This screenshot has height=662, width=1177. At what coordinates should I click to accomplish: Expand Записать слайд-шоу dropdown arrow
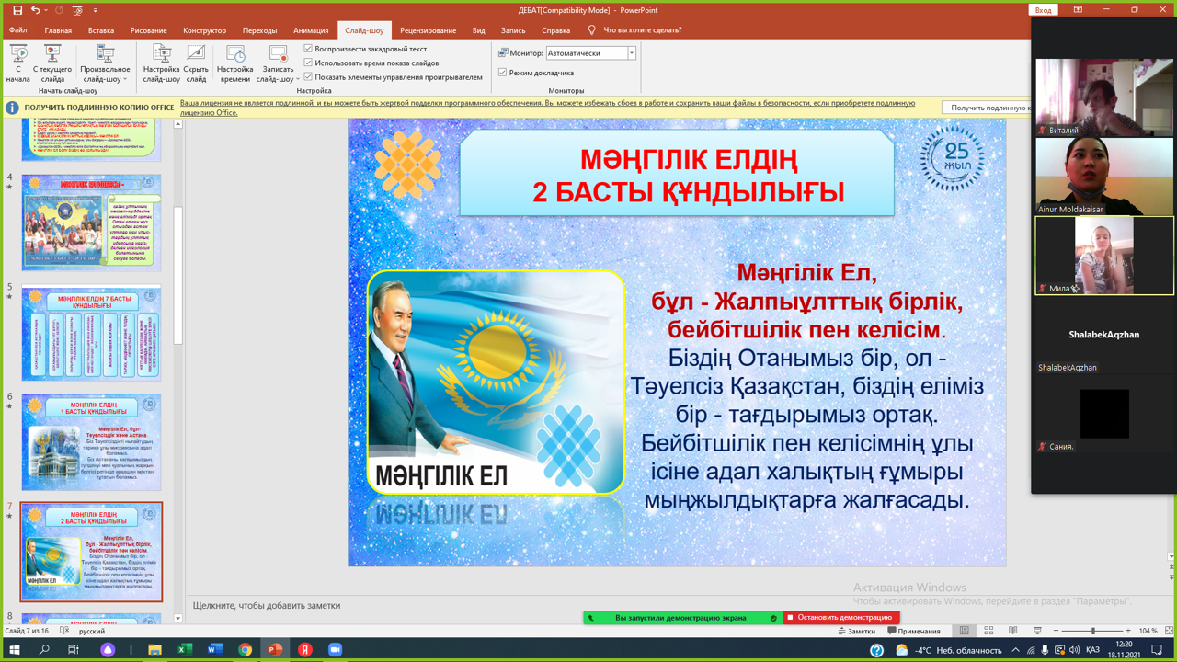pyautogui.click(x=297, y=79)
